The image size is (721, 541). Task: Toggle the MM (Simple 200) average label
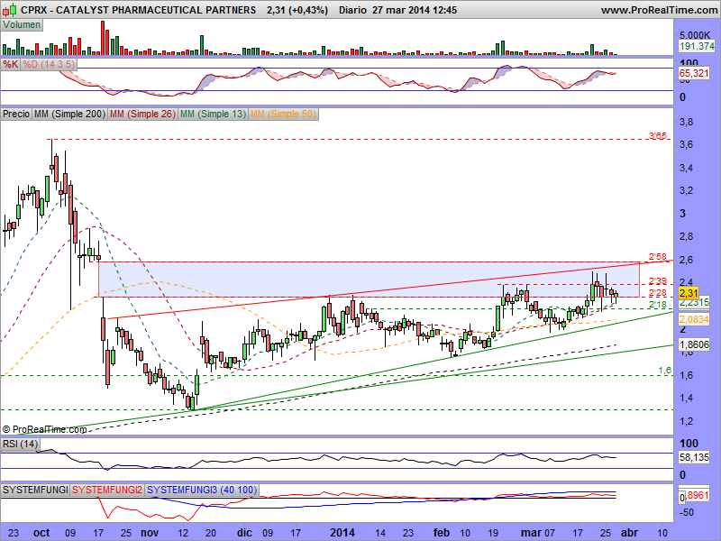click(69, 115)
